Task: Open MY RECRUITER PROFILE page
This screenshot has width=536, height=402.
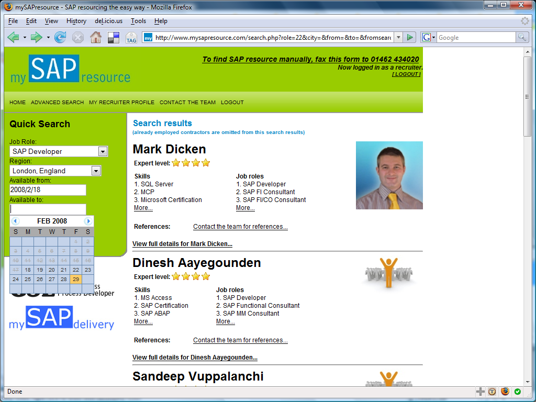Action: [x=121, y=102]
